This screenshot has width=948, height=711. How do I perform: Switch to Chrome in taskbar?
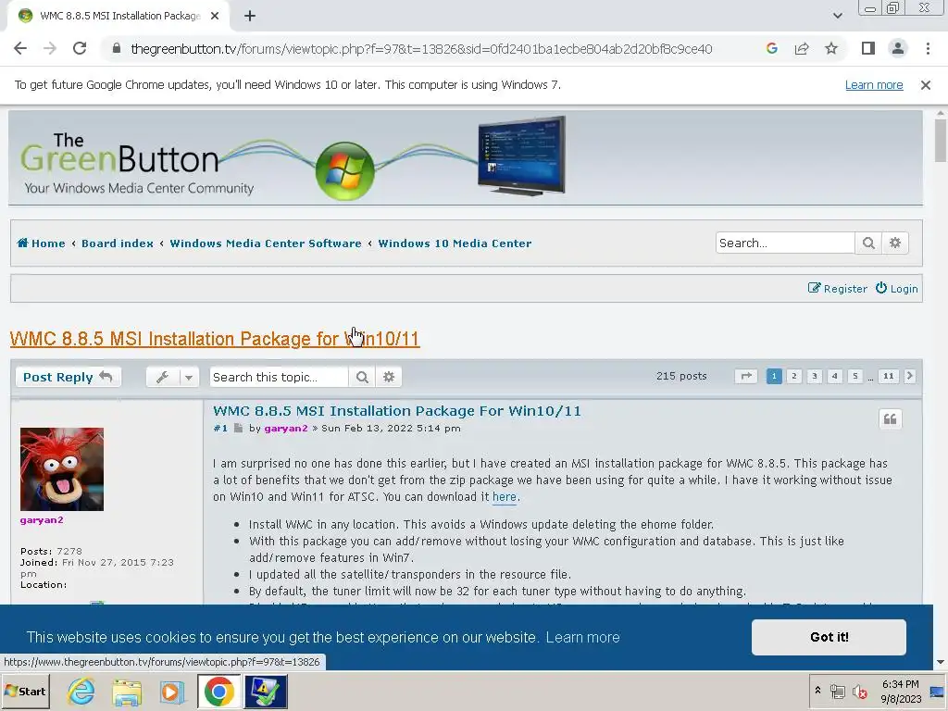[218, 691]
